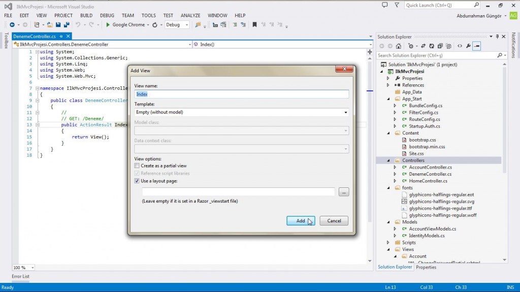
Task: Click the View Code icon in Solution Explorer
Action: [460, 46]
